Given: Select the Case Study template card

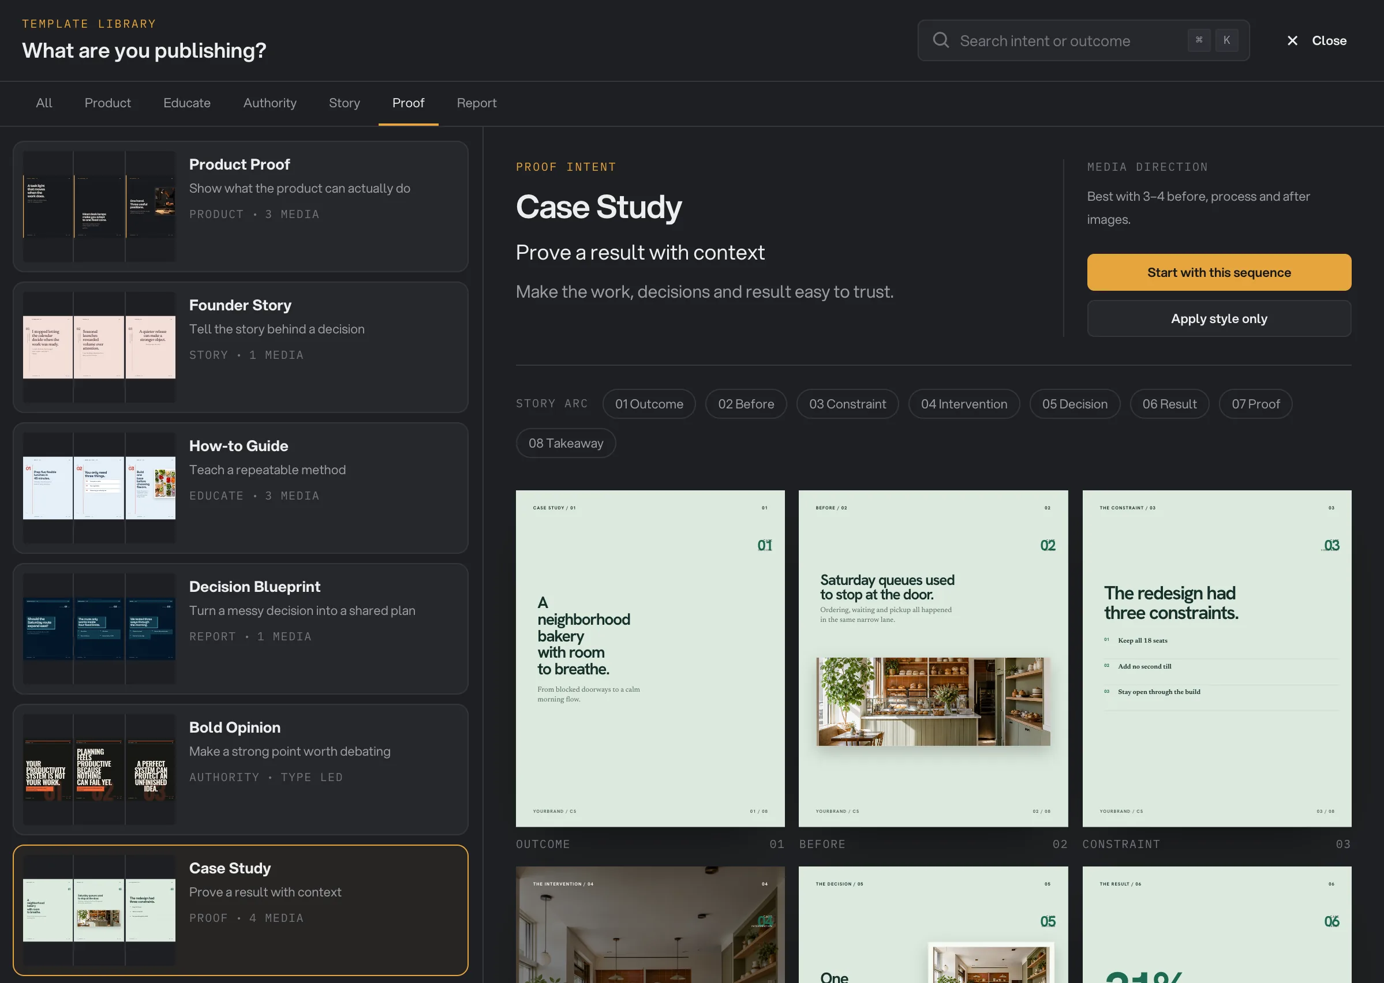Looking at the screenshot, I should (x=240, y=910).
